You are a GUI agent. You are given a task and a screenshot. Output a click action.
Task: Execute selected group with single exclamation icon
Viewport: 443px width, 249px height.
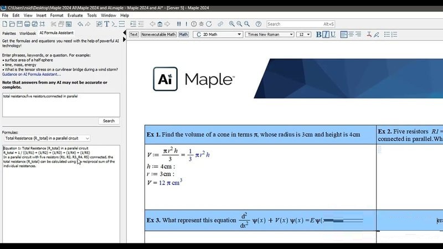pyautogui.click(x=187, y=24)
